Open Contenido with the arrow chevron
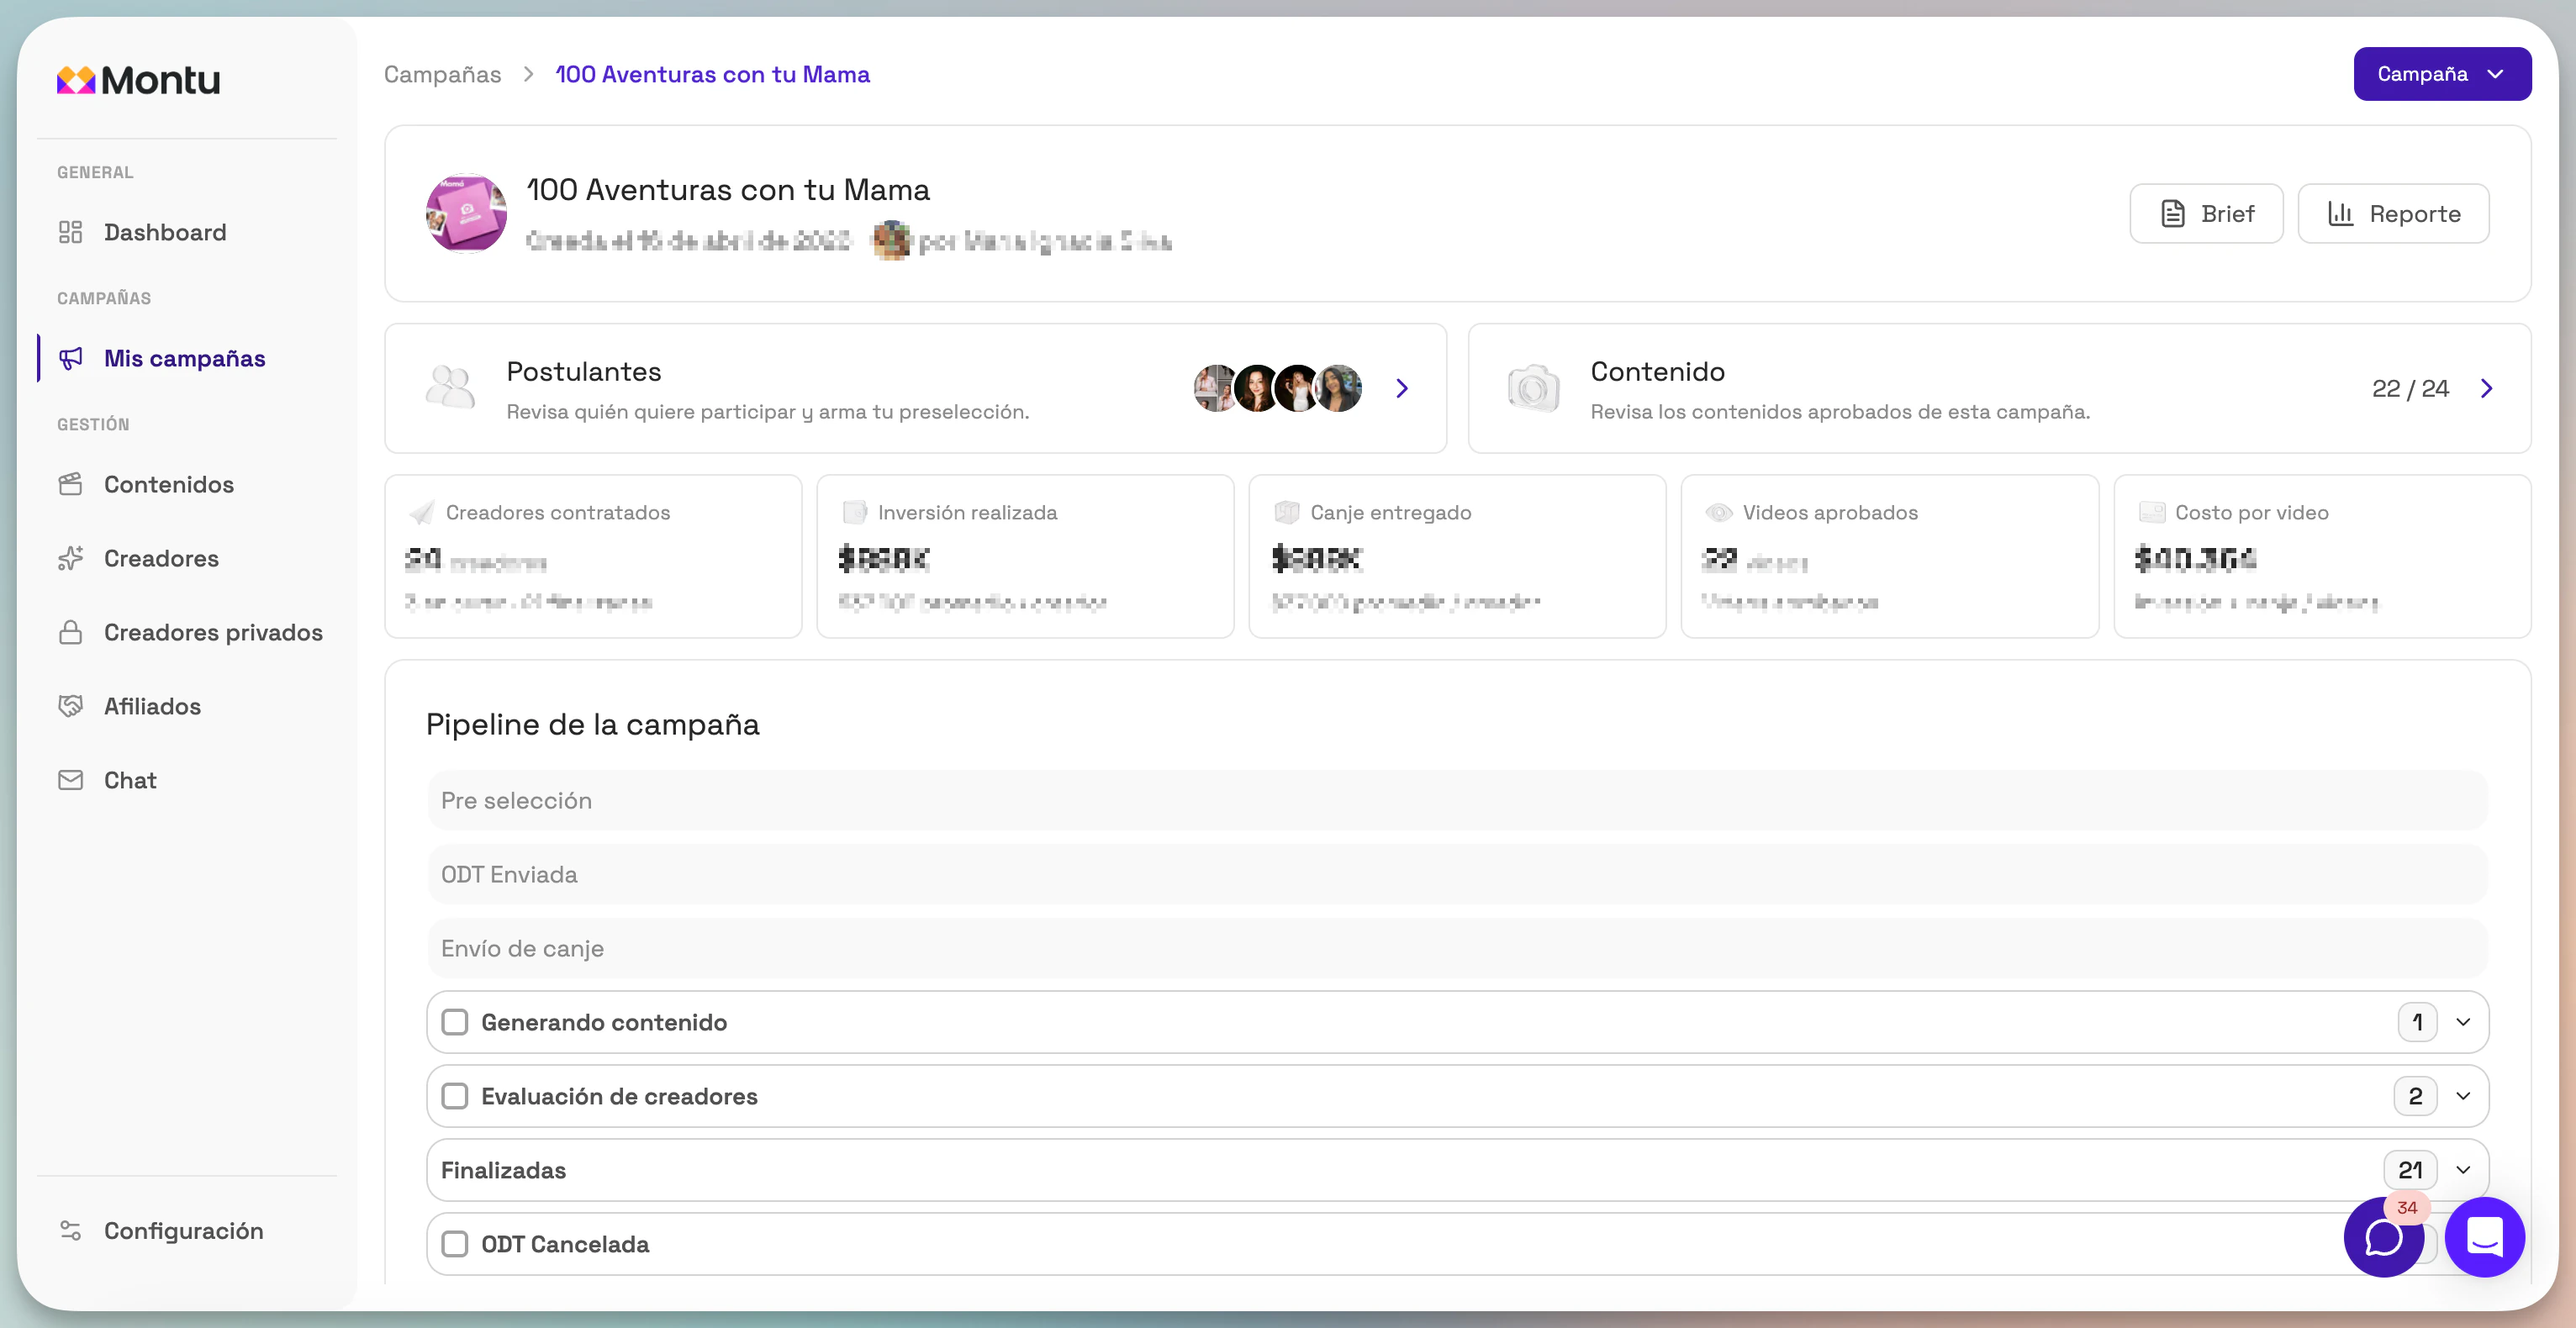The height and width of the screenshot is (1328, 2576). click(x=2487, y=388)
